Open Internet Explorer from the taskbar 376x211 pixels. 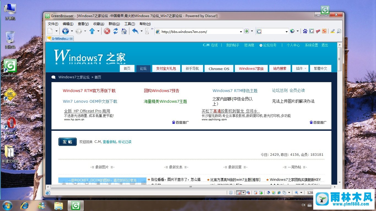(x=25, y=205)
